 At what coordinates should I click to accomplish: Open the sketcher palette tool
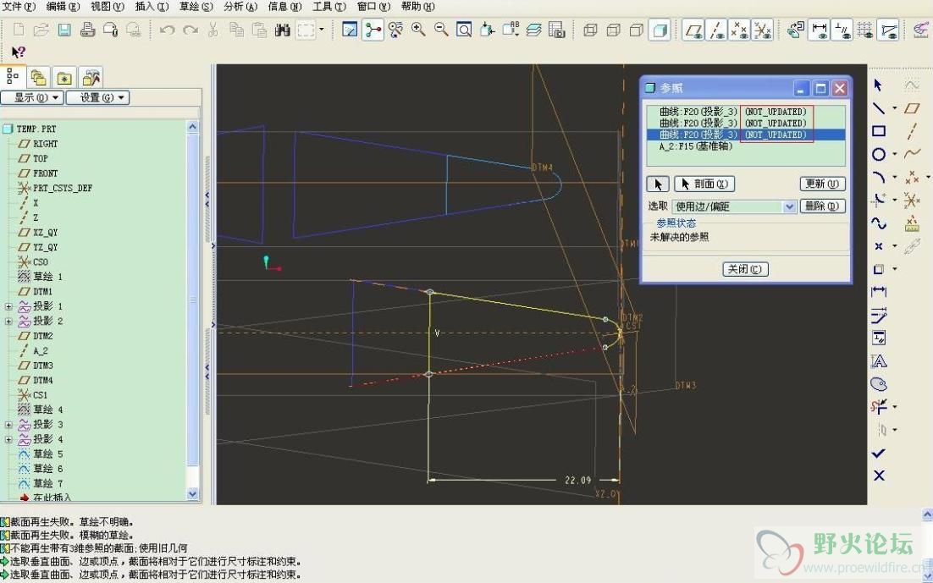(879, 384)
